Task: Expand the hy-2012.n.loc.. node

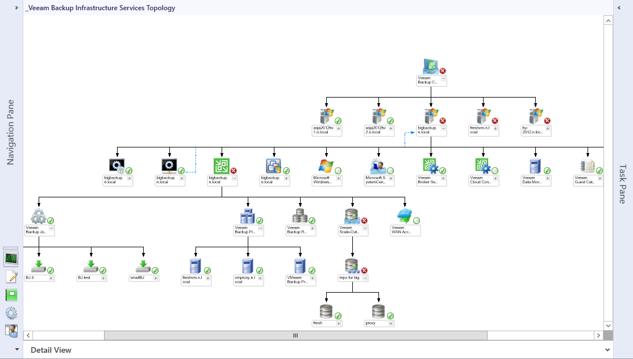Action: (547, 128)
